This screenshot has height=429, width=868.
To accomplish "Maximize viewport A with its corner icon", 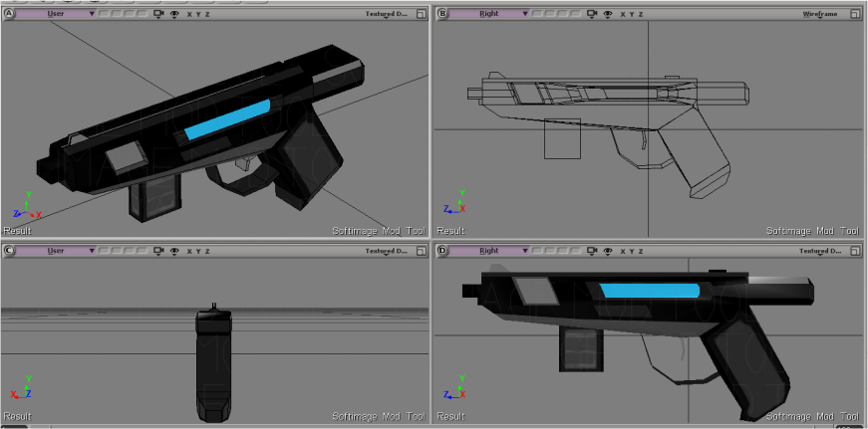I will [x=422, y=14].
